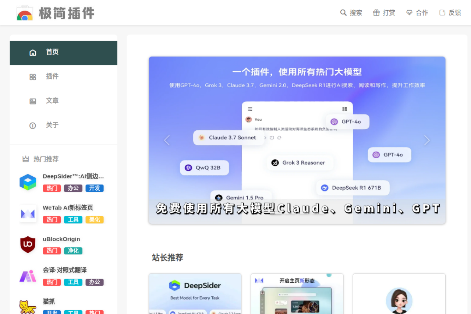Open the 插件 sidebar menu
Viewport: 471px width, 314px height.
pyautogui.click(x=64, y=77)
